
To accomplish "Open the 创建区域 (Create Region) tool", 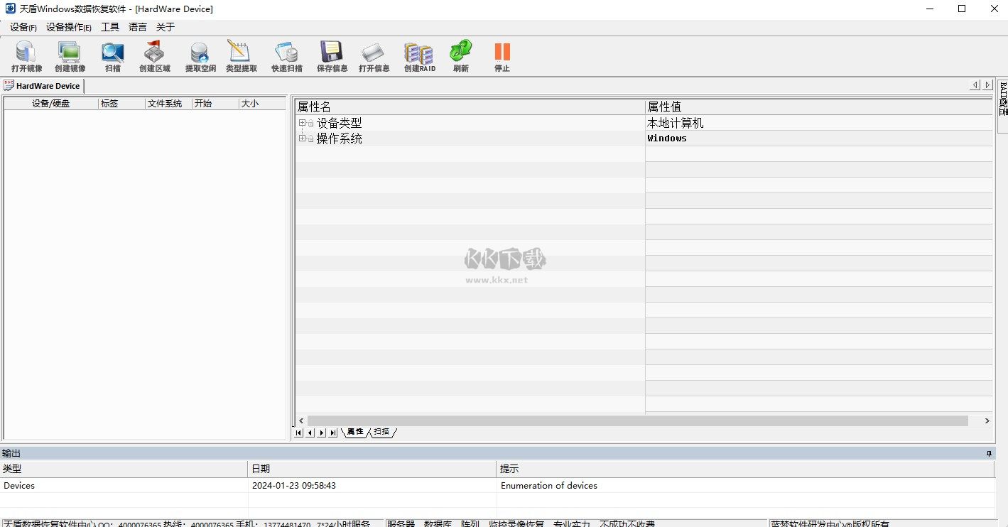I will pos(153,56).
